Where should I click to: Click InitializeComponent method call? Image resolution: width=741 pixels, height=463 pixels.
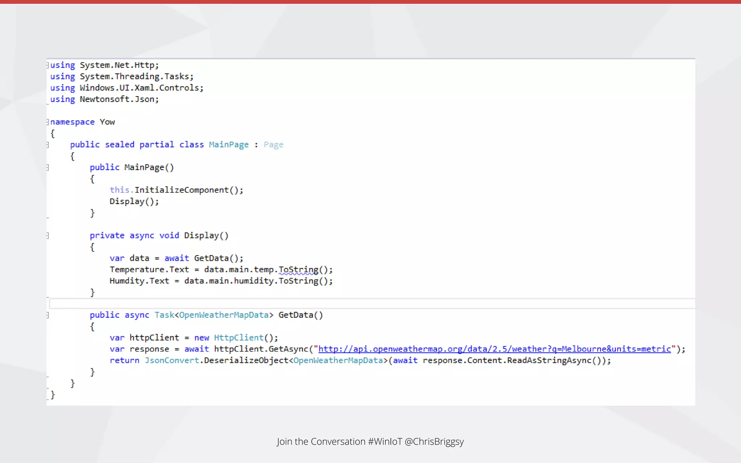point(182,190)
